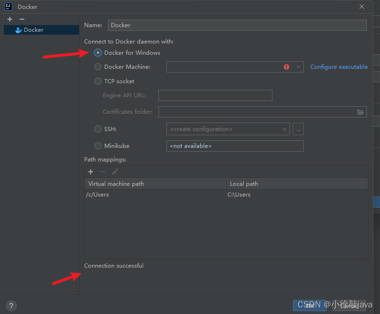Viewport: 380px width, 314px height.
Task: Remove the selected path mapping
Action: pyautogui.click(x=103, y=172)
